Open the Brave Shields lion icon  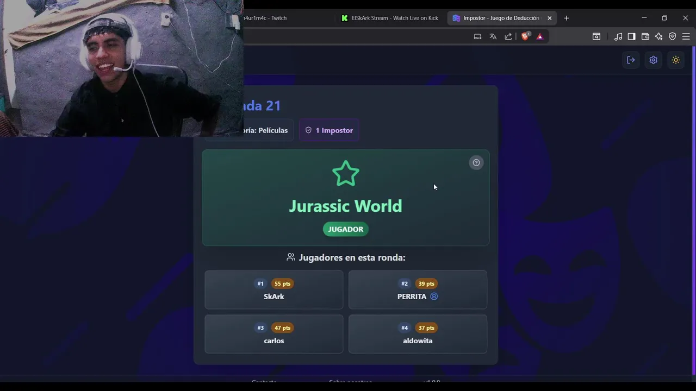pyautogui.click(x=525, y=36)
